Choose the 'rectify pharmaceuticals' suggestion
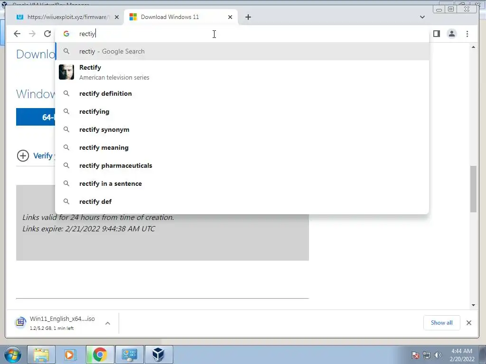Screen dimensions: 486x364 click(x=243, y=165)
